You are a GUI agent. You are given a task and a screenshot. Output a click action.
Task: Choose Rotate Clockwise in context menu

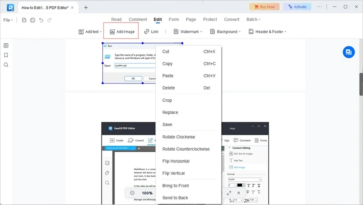178,137
